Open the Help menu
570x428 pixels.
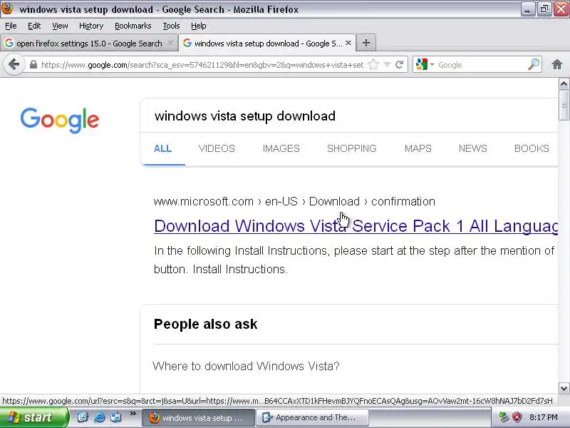199,26
